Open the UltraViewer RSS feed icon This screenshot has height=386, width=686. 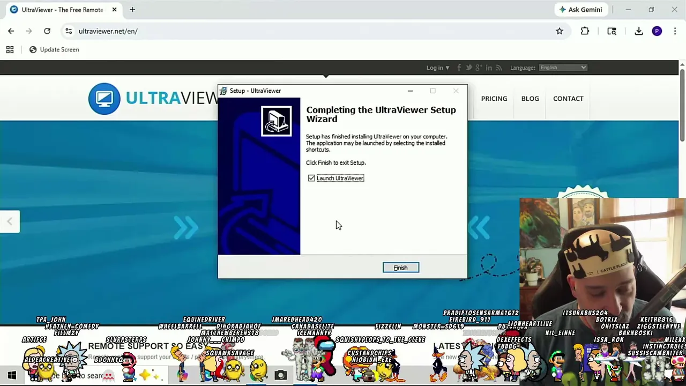[499, 68]
